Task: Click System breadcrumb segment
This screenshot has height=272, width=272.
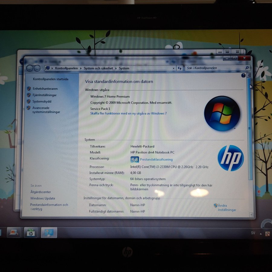Action: 124,68
